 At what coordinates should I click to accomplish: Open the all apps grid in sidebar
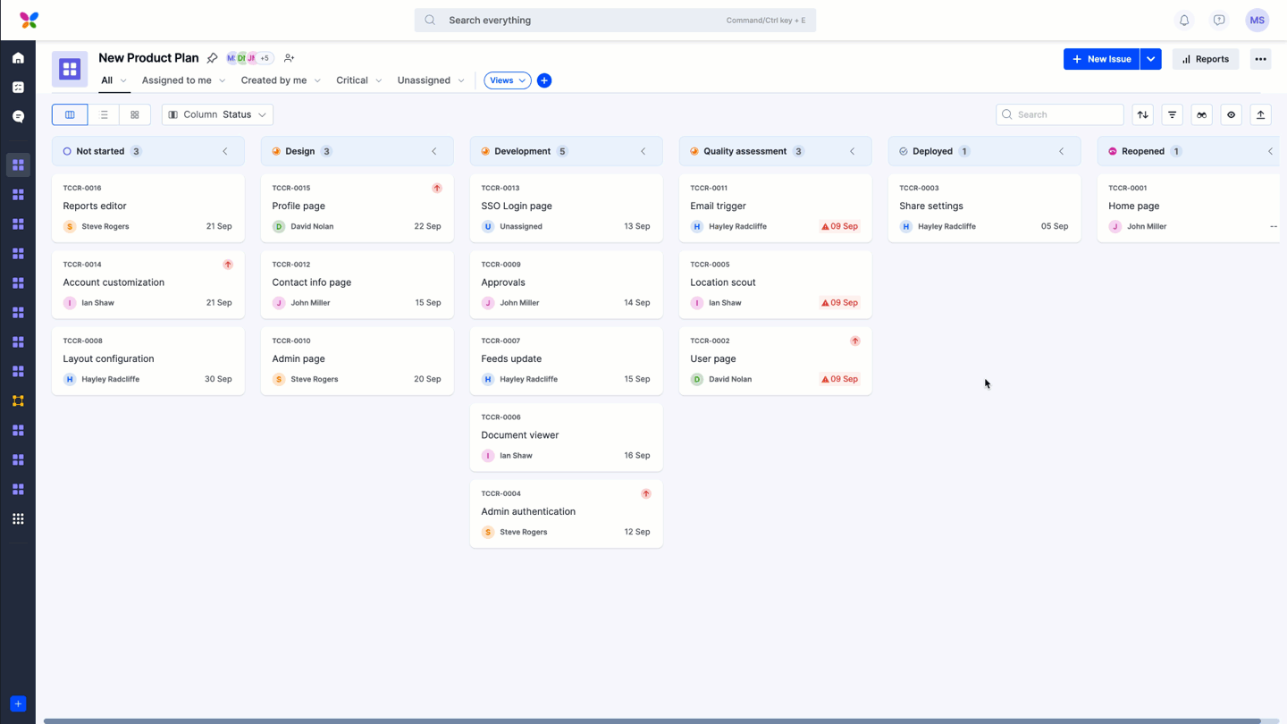(18, 518)
